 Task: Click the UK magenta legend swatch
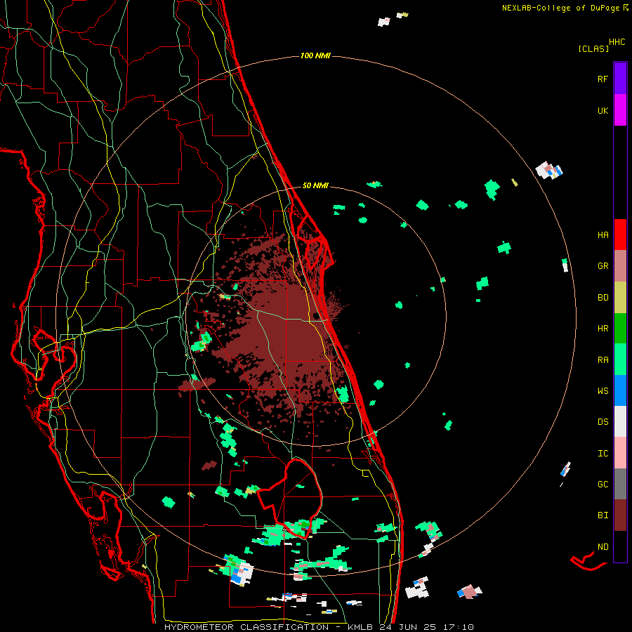tap(620, 110)
